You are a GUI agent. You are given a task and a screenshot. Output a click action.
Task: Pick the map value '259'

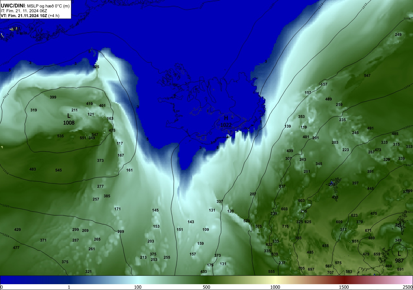[x=339, y=105]
